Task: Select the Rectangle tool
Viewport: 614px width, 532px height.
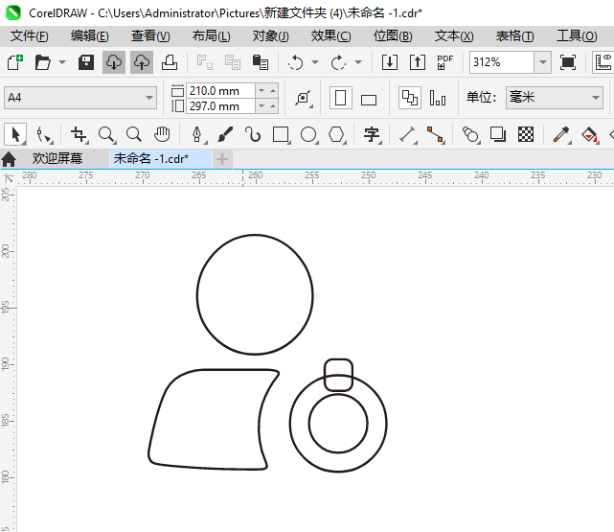Action: point(281,134)
